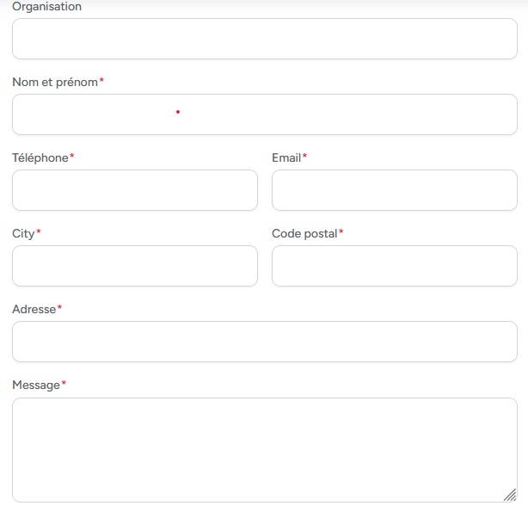
Task: Click inside the Message text area
Action: coord(264,449)
